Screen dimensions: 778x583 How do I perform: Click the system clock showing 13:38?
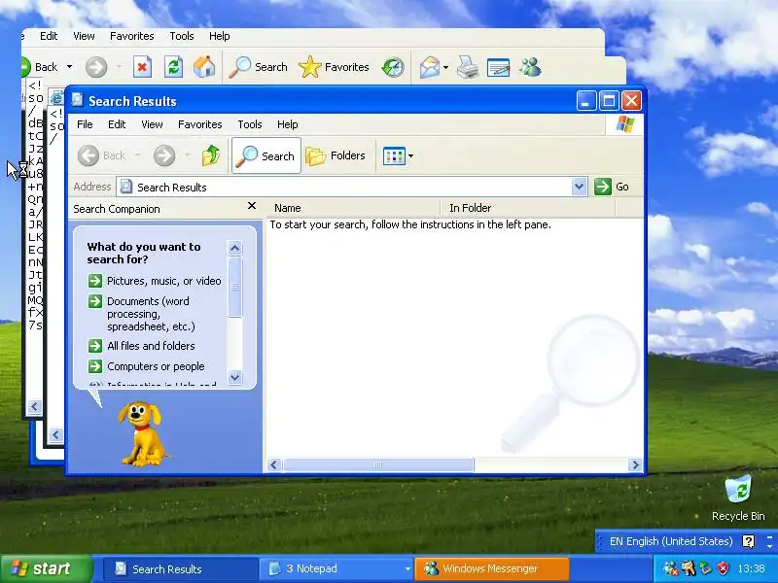coord(751,568)
